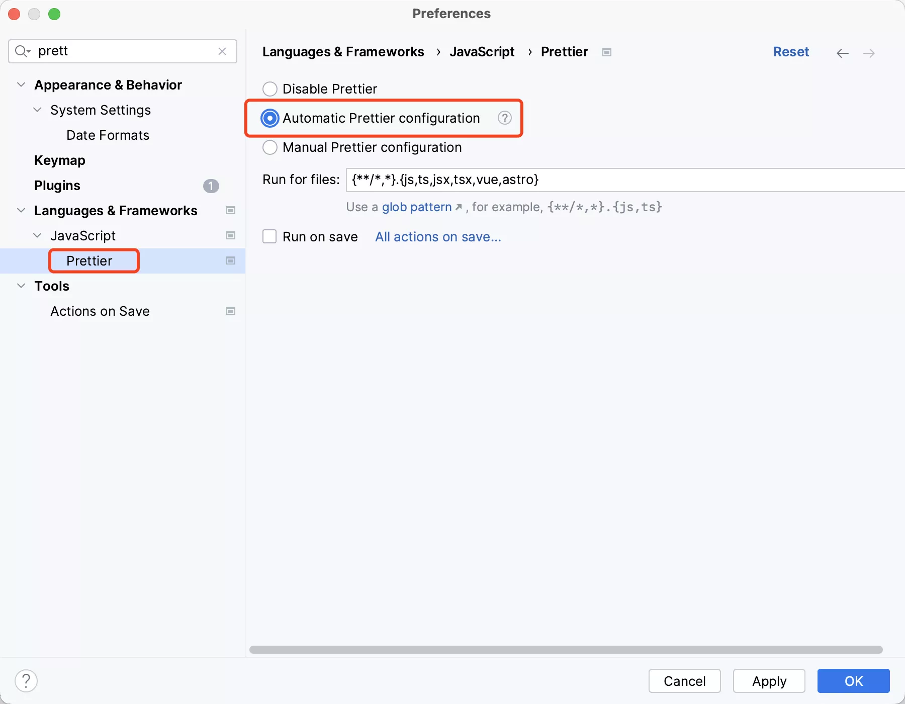The height and width of the screenshot is (704, 905).
Task: Click Languages & Frameworks breadcrumb
Action: coord(343,52)
